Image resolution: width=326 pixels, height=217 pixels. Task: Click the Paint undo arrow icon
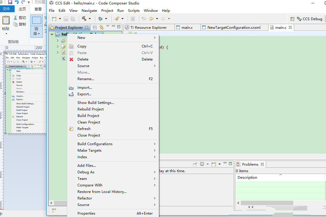pos(17,2)
